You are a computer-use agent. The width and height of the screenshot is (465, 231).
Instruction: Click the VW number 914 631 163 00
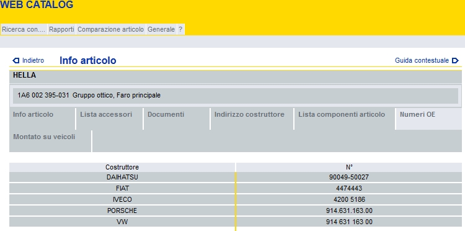coord(349,222)
